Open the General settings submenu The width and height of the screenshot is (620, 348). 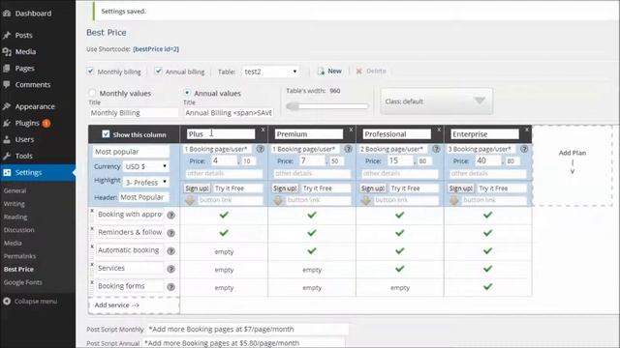[x=15, y=190]
